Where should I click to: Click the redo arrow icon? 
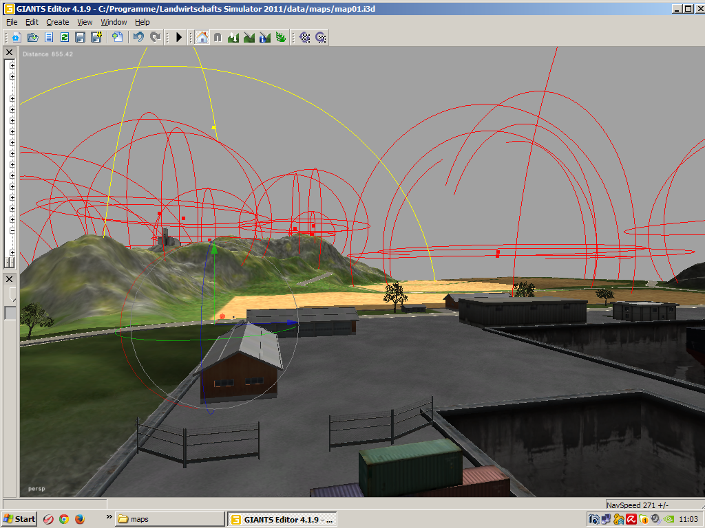(155, 37)
